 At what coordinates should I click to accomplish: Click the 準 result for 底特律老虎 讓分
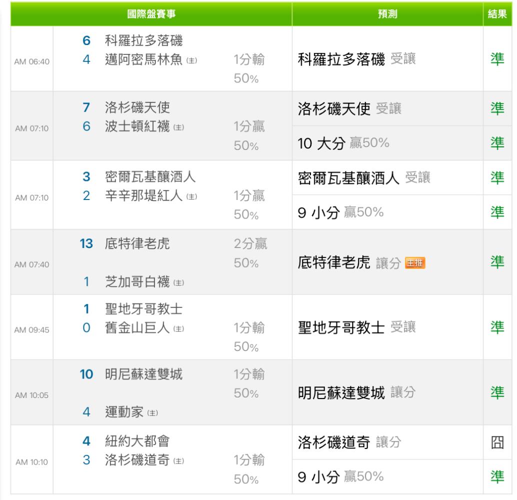pos(497,262)
